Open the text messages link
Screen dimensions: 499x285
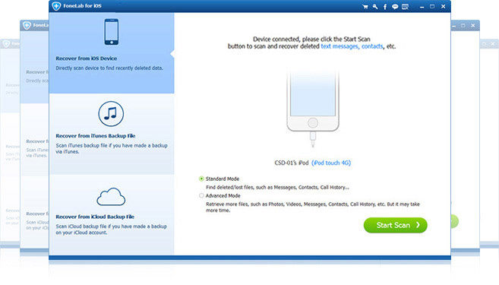(340, 46)
